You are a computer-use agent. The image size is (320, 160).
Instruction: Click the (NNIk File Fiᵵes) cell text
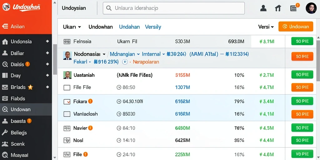(x=134, y=75)
